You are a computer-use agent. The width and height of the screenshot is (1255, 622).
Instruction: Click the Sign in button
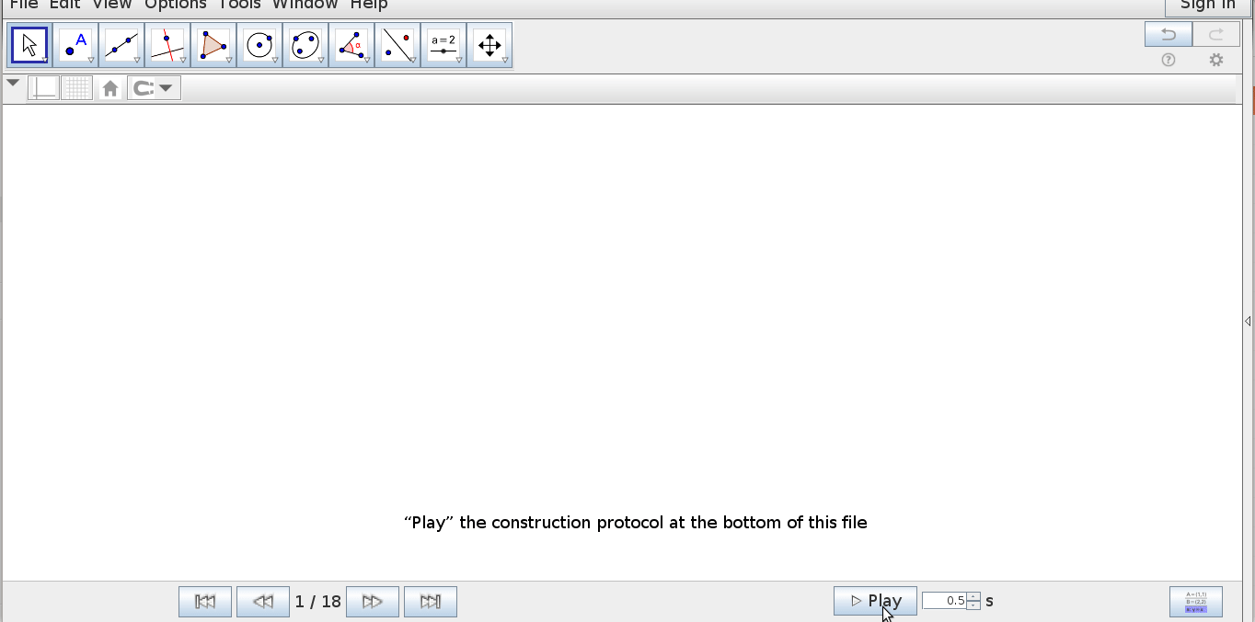[x=1208, y=6]
